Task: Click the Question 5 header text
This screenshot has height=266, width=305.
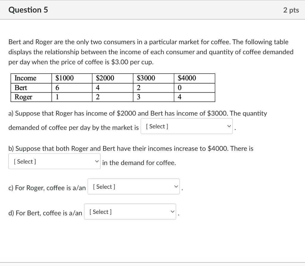Action: point(28,10)
